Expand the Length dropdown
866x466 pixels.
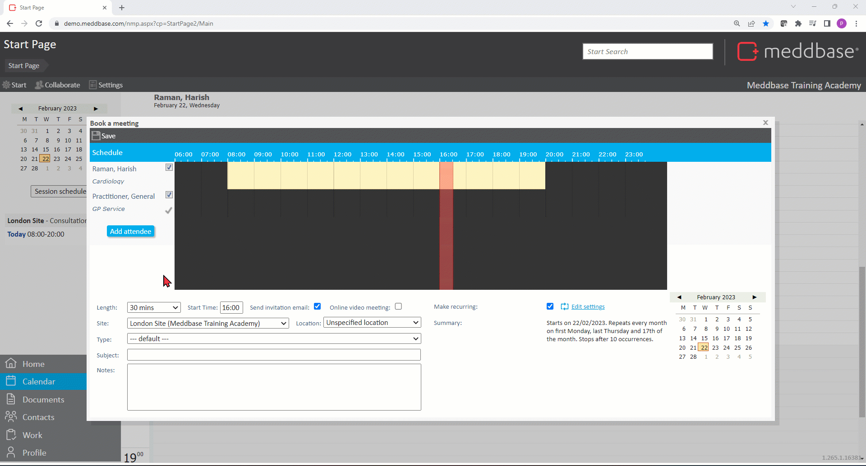(154, 307)
